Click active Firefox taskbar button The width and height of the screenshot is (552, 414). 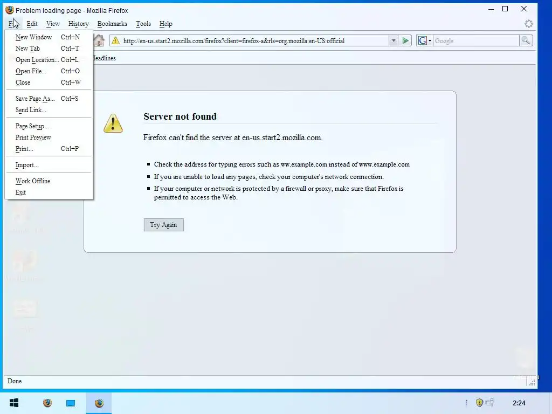pos(99,403)
